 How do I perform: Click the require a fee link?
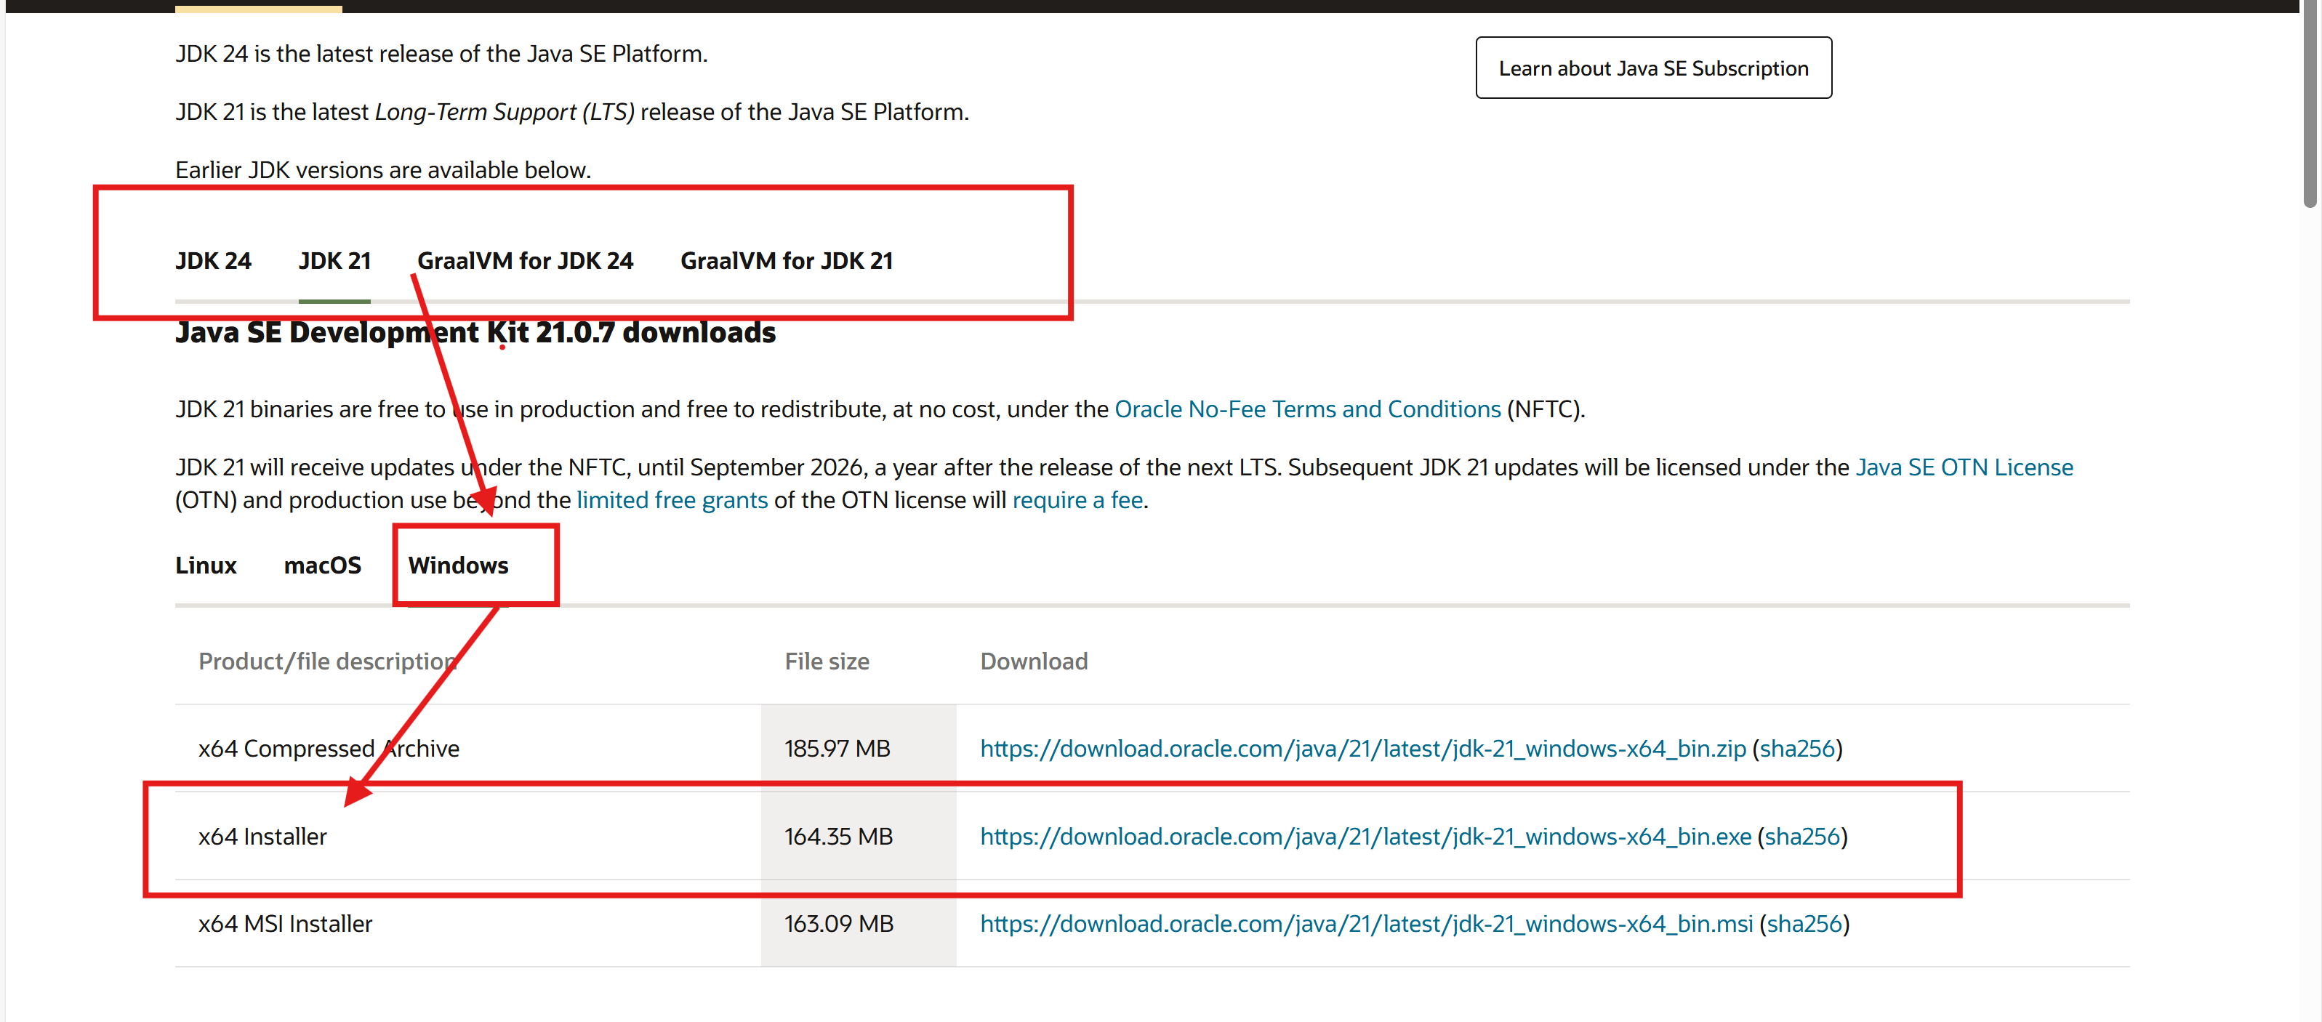pos(1077,500)
